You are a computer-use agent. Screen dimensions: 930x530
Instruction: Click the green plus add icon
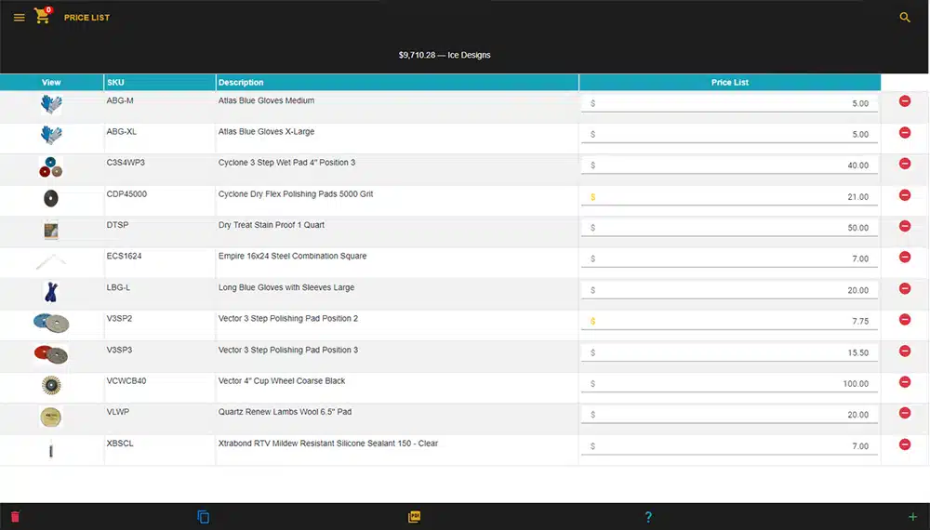tap(912, 517)
